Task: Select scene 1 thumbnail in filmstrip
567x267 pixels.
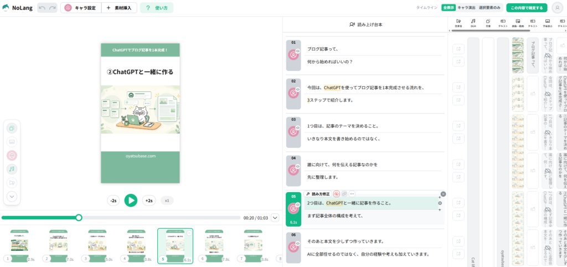Action: point(19,245)
